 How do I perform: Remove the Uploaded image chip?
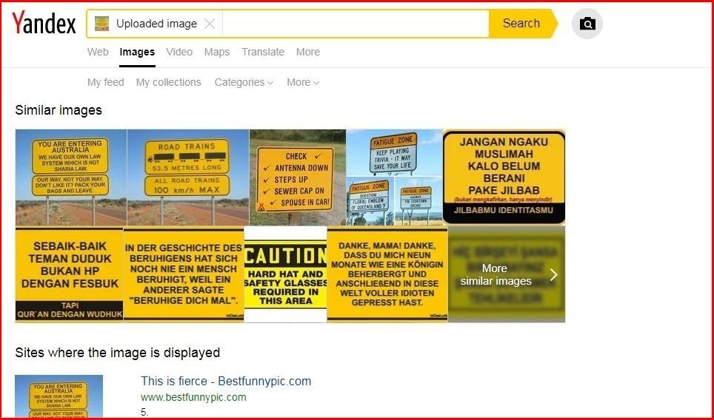pyautogui.click(x=210, y=24)
